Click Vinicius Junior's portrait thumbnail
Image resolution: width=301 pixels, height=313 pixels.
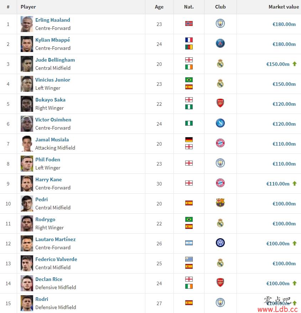27,84
